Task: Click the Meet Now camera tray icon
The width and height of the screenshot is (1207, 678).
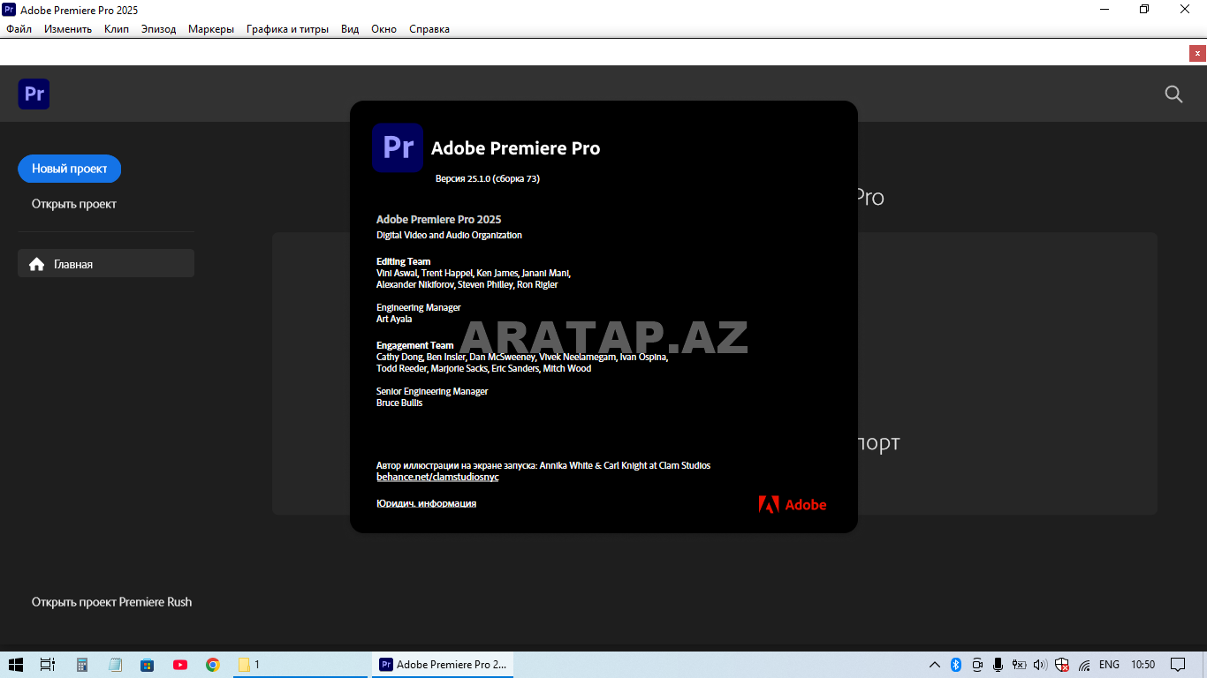Action: pos(977,665)
